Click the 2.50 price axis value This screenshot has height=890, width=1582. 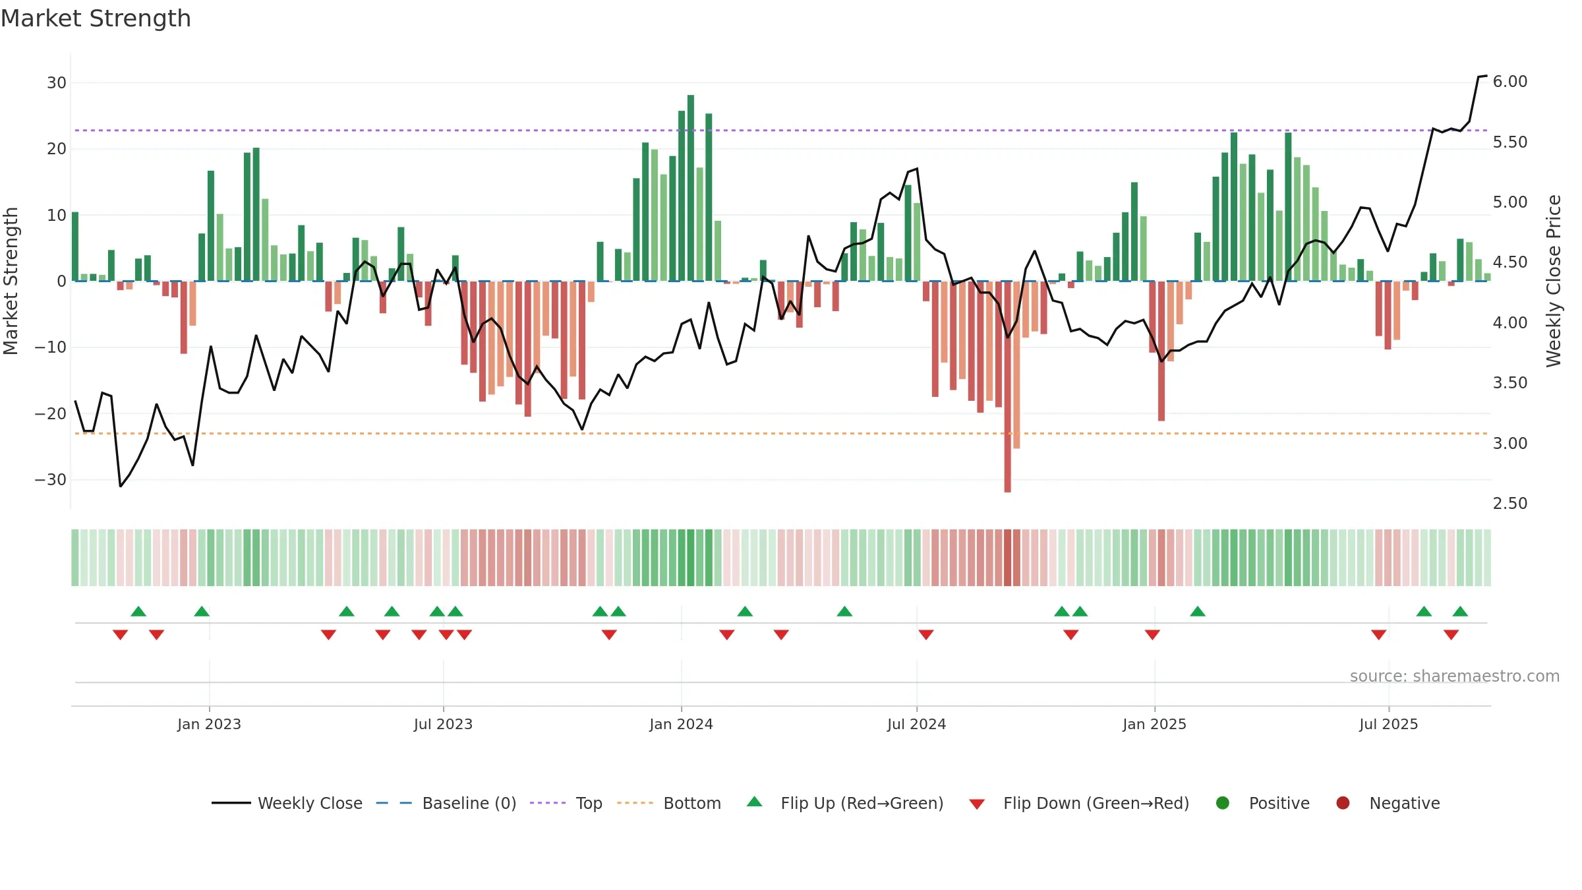(1510, 504)
